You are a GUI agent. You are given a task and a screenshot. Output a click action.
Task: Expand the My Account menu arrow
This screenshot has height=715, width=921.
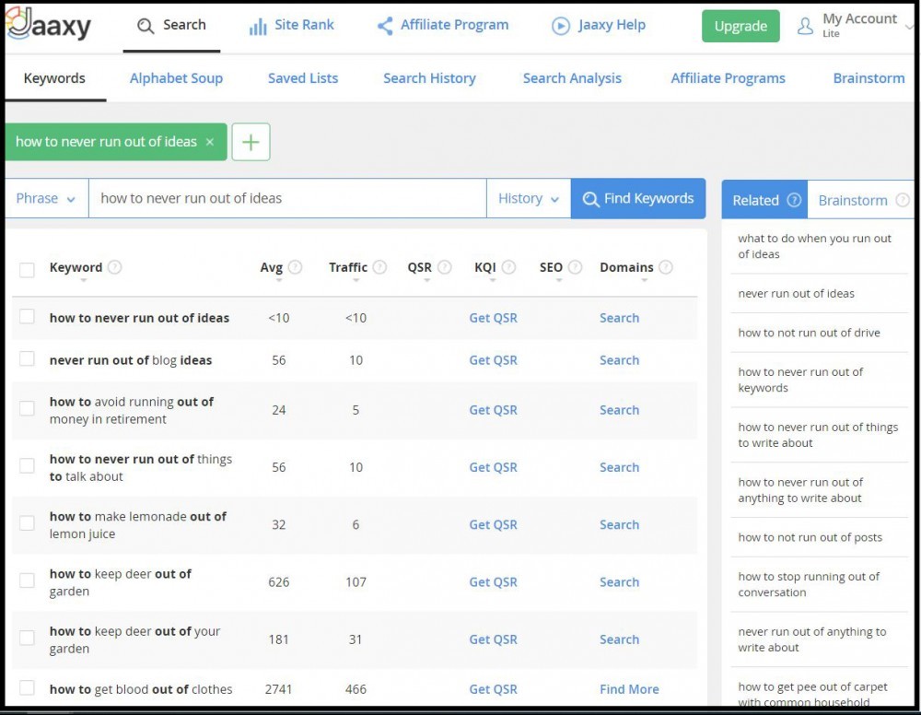pos(909,27)
